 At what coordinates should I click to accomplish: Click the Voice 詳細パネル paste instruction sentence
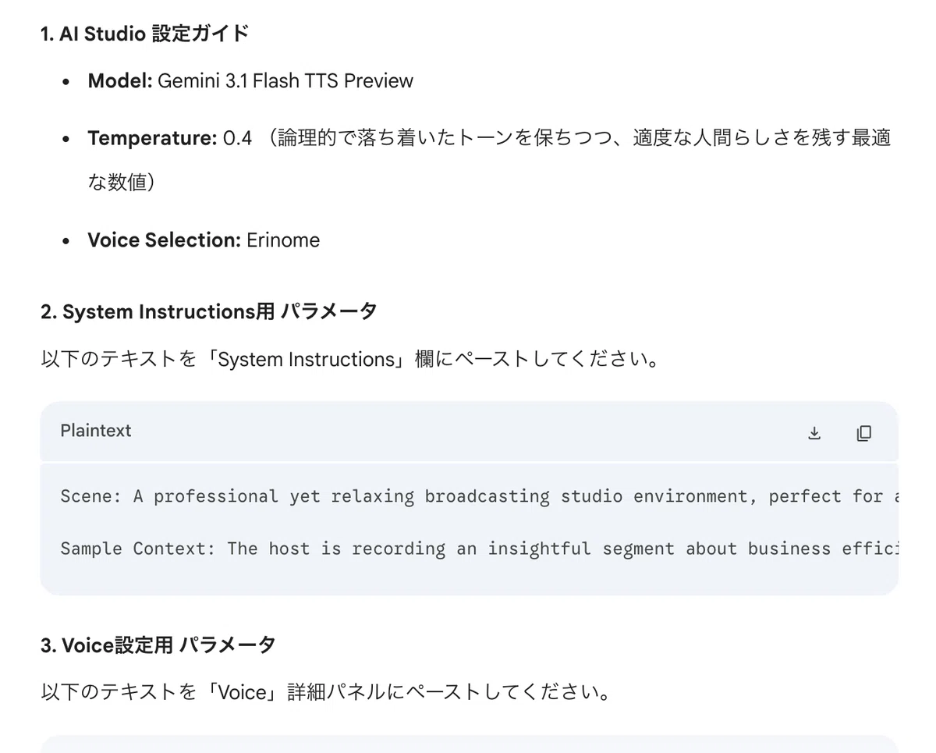[326, 692]
